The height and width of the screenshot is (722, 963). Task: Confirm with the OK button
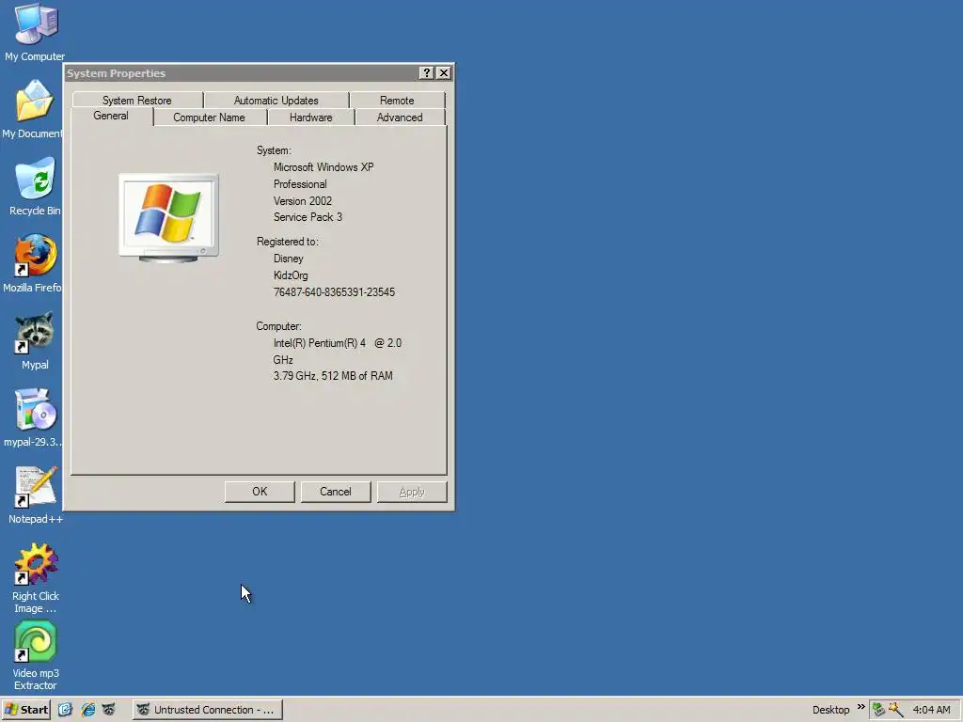[260, 492]
